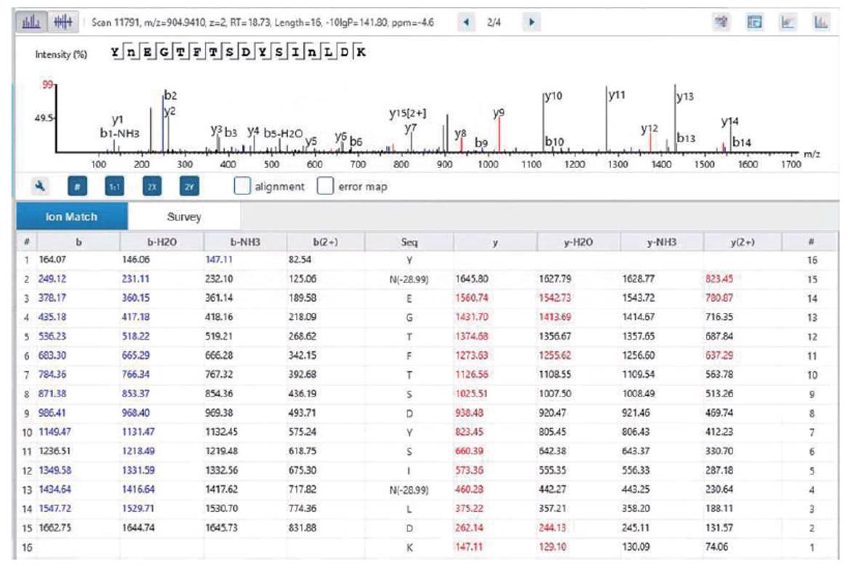This screenshot has width=848, height=569.
Task: Select cell value 637.29 in y(2+) column
Action: [x=719, y=355]
